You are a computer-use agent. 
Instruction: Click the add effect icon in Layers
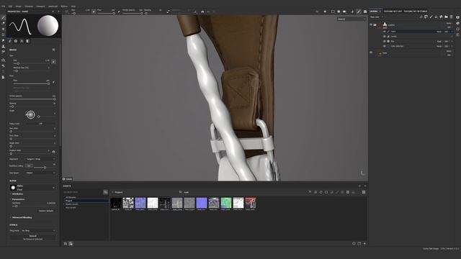(x=421, y=17)
